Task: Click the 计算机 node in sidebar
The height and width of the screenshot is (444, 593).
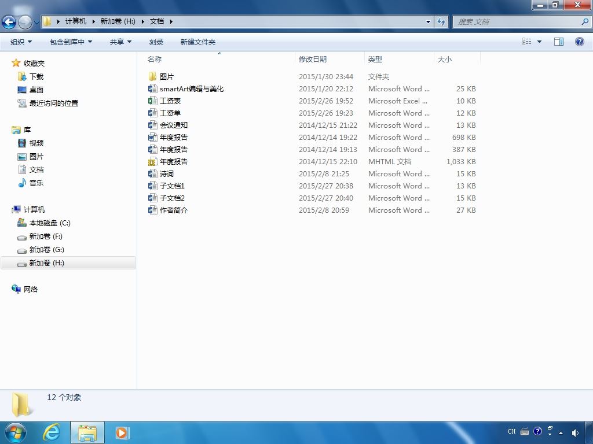Action: point(34,209)
